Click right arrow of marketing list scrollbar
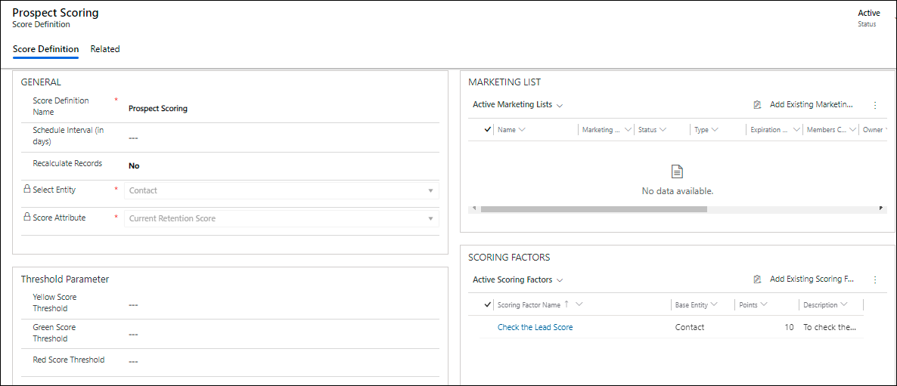897x386 pixels. [881, 208]
